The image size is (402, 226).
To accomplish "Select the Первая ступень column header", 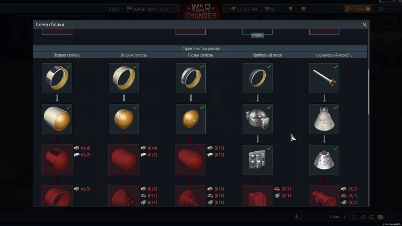I will click(x=67, y=55).
